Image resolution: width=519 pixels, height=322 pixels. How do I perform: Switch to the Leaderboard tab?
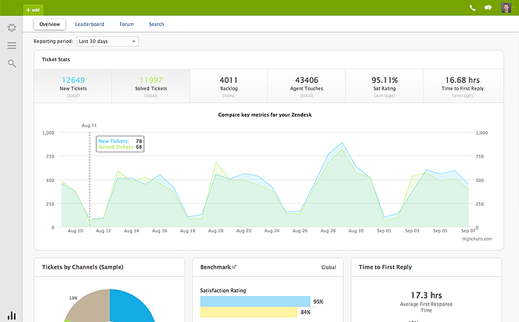tap(89, 24)
